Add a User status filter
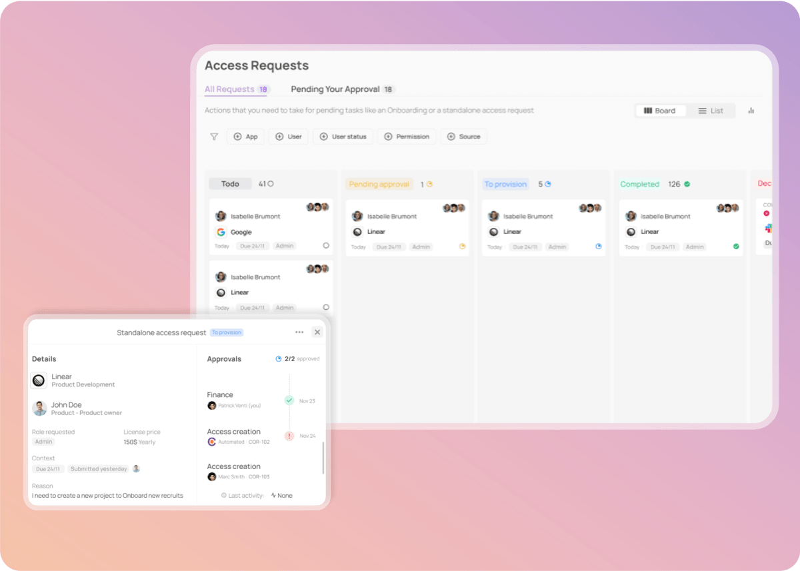The height and width of the screenshot is (571, 800). (x=343, y=137)
